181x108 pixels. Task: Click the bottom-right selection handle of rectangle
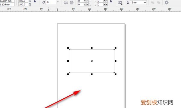(x=116, y=74)
